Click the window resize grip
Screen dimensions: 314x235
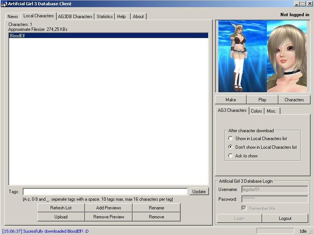point(311,232)
